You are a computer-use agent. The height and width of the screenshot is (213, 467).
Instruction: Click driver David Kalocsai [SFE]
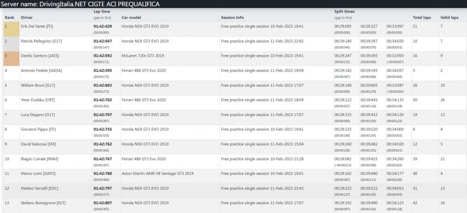tap(38, 144)
